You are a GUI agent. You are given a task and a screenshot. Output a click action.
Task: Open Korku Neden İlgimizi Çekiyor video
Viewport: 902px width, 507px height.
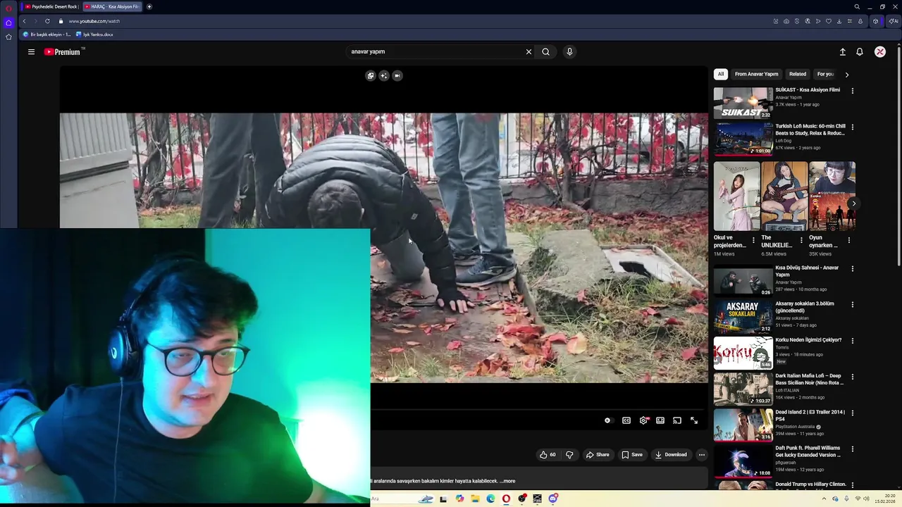pyautogui.click(x=743, y=353)
